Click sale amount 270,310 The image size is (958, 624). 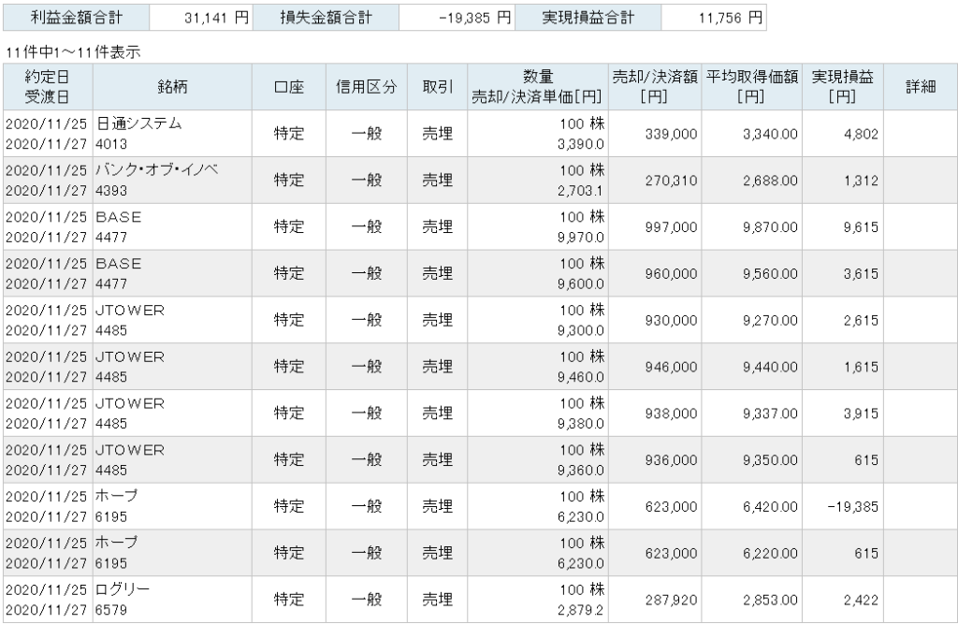click(671, 181)
